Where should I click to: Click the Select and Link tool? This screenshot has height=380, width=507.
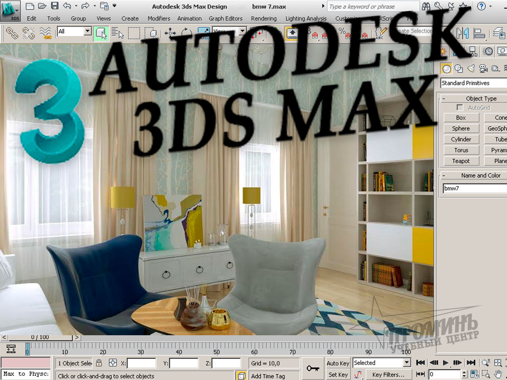click(x=11, y=33)
